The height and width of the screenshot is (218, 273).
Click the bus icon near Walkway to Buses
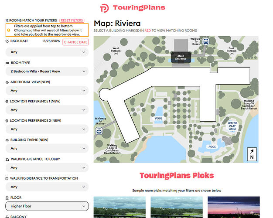point(206,42)
